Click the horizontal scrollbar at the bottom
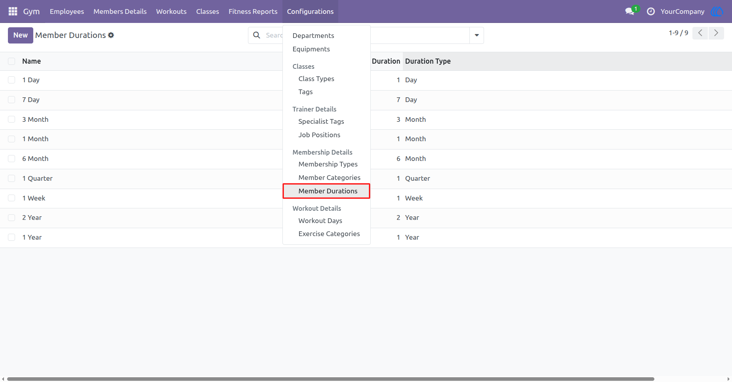 tap(330, 379)
